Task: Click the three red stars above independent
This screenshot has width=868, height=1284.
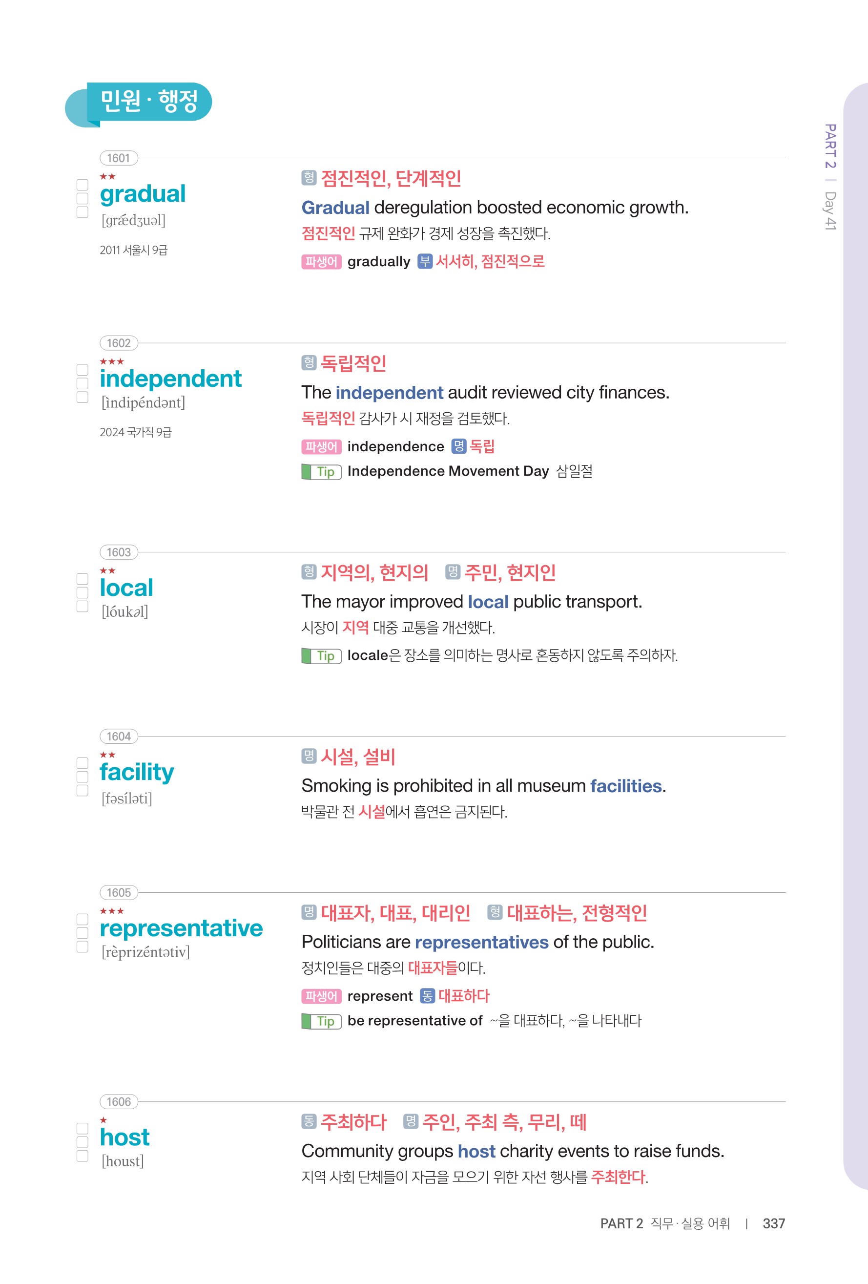Action: pos(111,361)
